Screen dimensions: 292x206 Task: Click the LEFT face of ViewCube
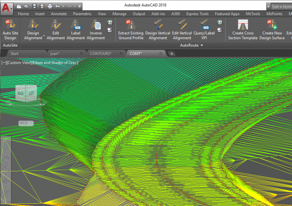click(31, 93)
